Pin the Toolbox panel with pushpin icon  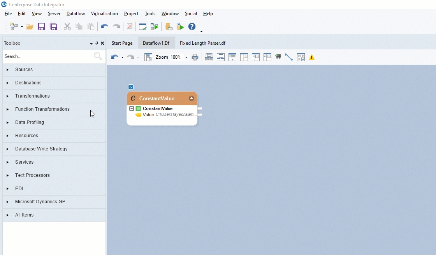coord(97,44)
